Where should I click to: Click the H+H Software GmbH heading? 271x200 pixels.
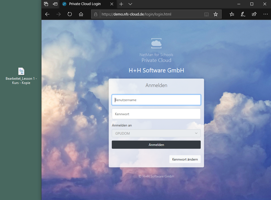[x=156, y=70]
